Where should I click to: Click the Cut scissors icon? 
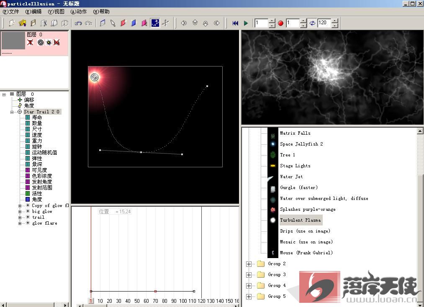(x=44, y=23)
